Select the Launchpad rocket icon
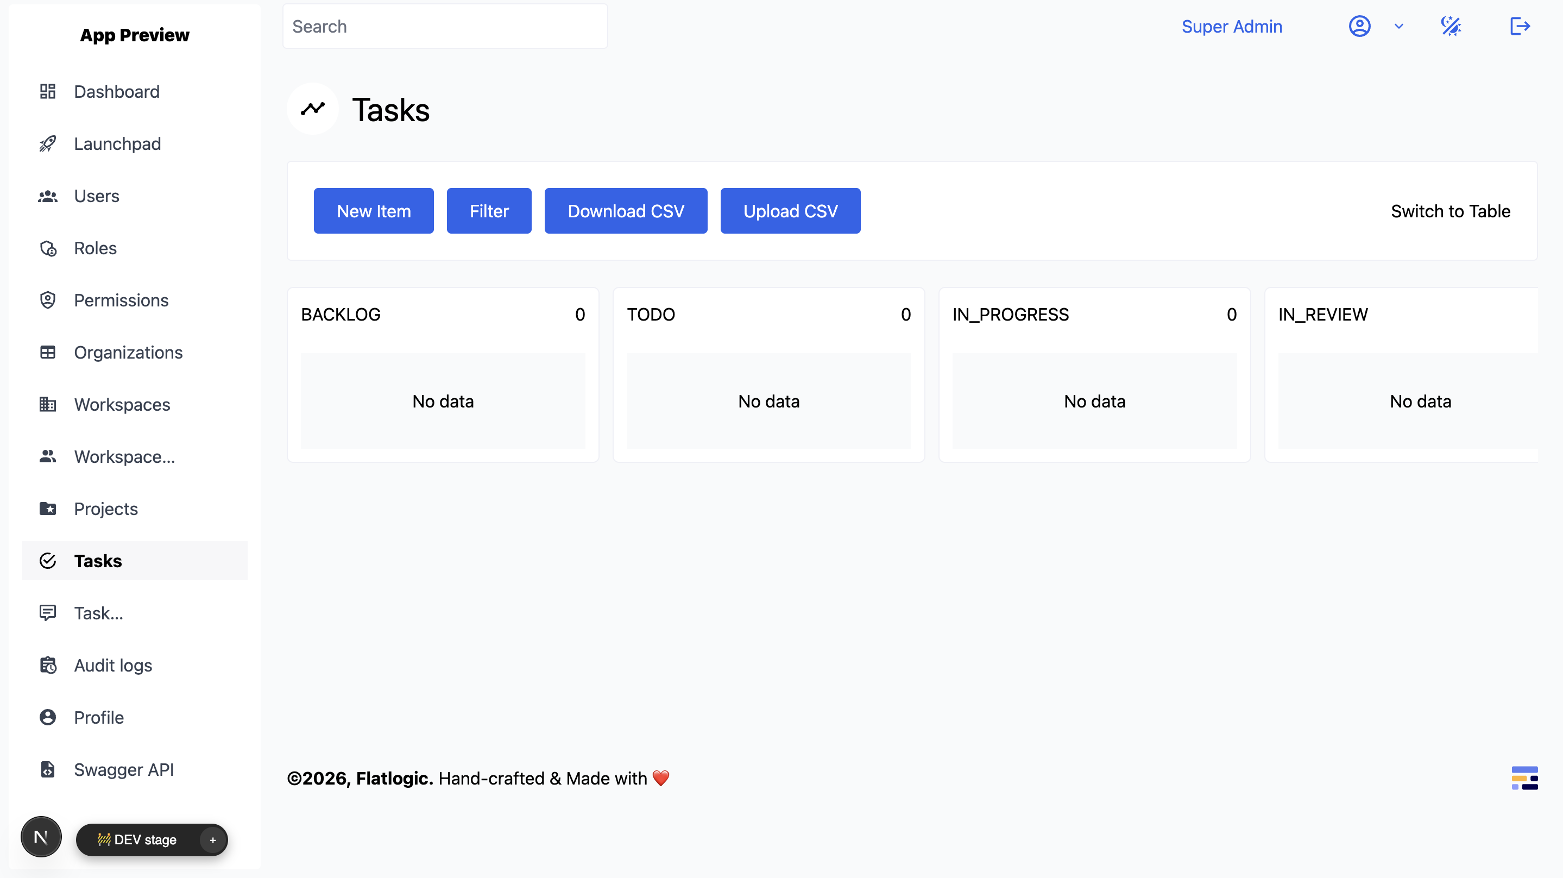Screen dimensions: 1563x878 pos(48,143)
